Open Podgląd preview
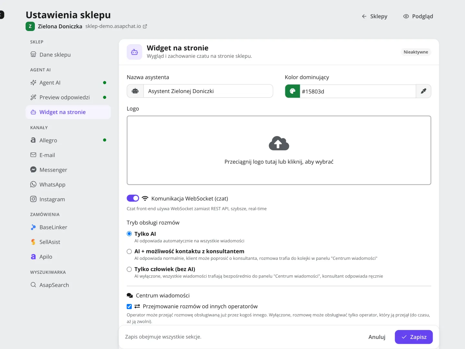Viewport: 465px width, 349px height. [418, 16]
